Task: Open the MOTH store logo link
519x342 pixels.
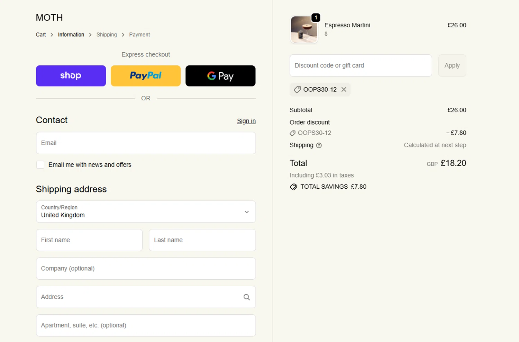Action: [x=49, y=18]
